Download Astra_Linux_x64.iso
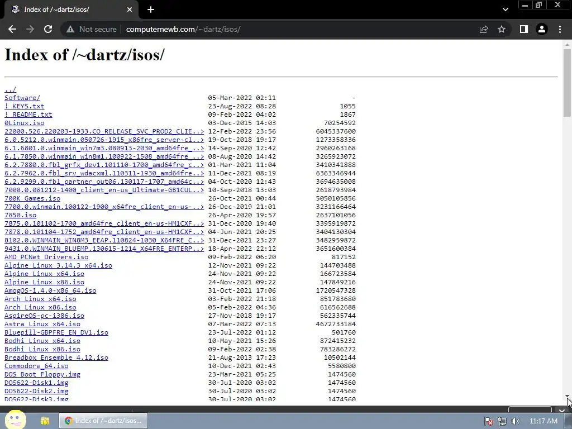The width and height of the screenshot is (572, 429). pos(42,325)
